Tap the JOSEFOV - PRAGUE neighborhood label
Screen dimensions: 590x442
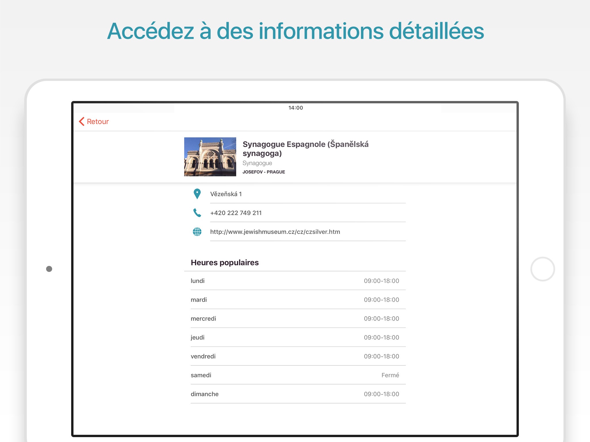[264, 172]
